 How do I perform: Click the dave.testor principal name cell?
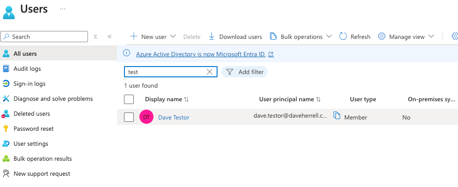291,116
